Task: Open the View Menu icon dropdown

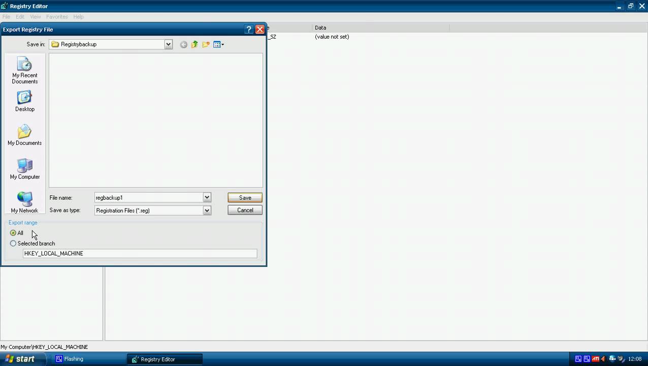Action: (219, 45)
